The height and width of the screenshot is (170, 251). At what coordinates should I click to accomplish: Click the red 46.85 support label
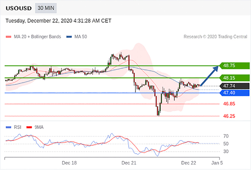point(229,104)
